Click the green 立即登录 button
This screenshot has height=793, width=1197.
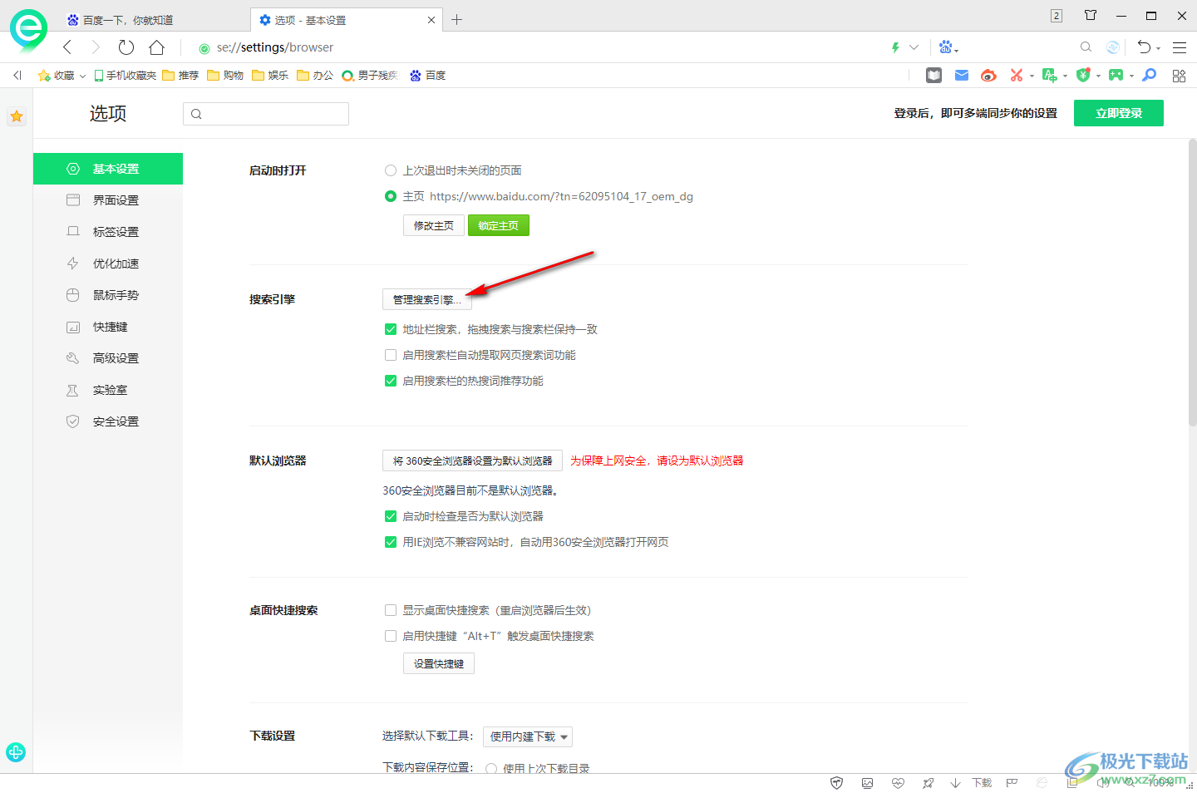pyautogui.click(x=1119, y=113)
